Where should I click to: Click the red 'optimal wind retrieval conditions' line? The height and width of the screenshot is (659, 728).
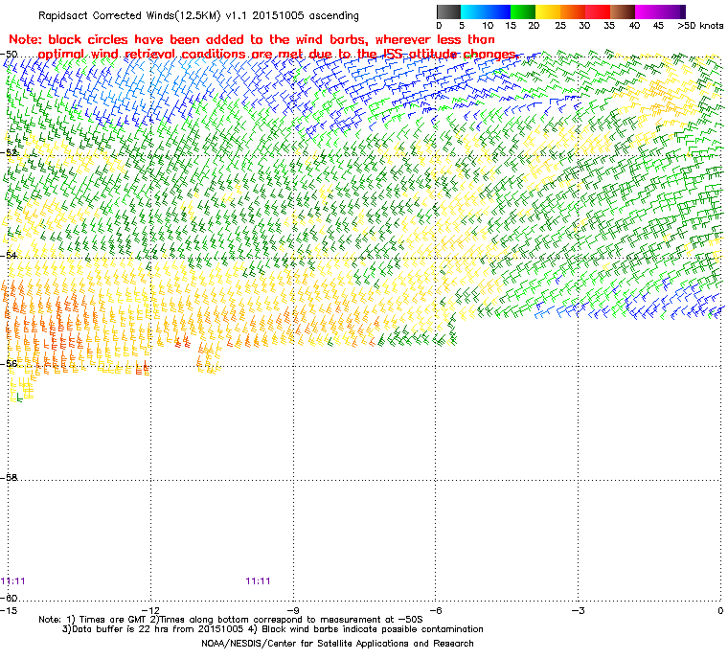(x=277, y=54)
